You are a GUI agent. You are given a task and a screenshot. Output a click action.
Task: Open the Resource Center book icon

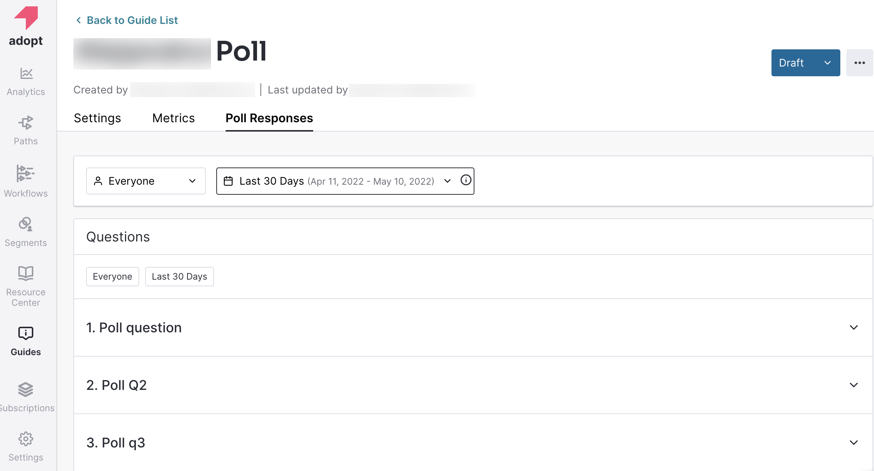tap(26, 273)
